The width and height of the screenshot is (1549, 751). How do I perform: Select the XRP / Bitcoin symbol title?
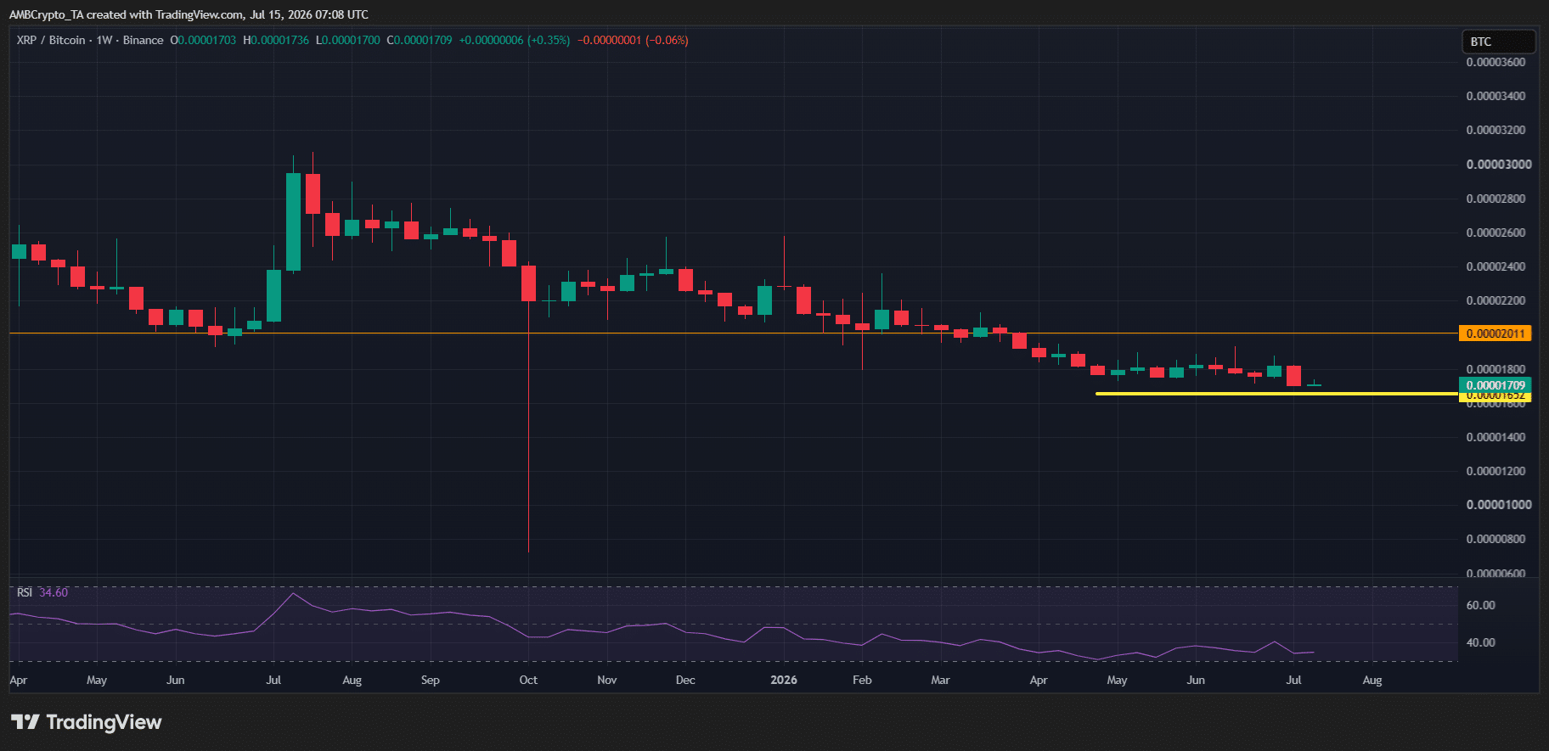[x=51, y=40]
